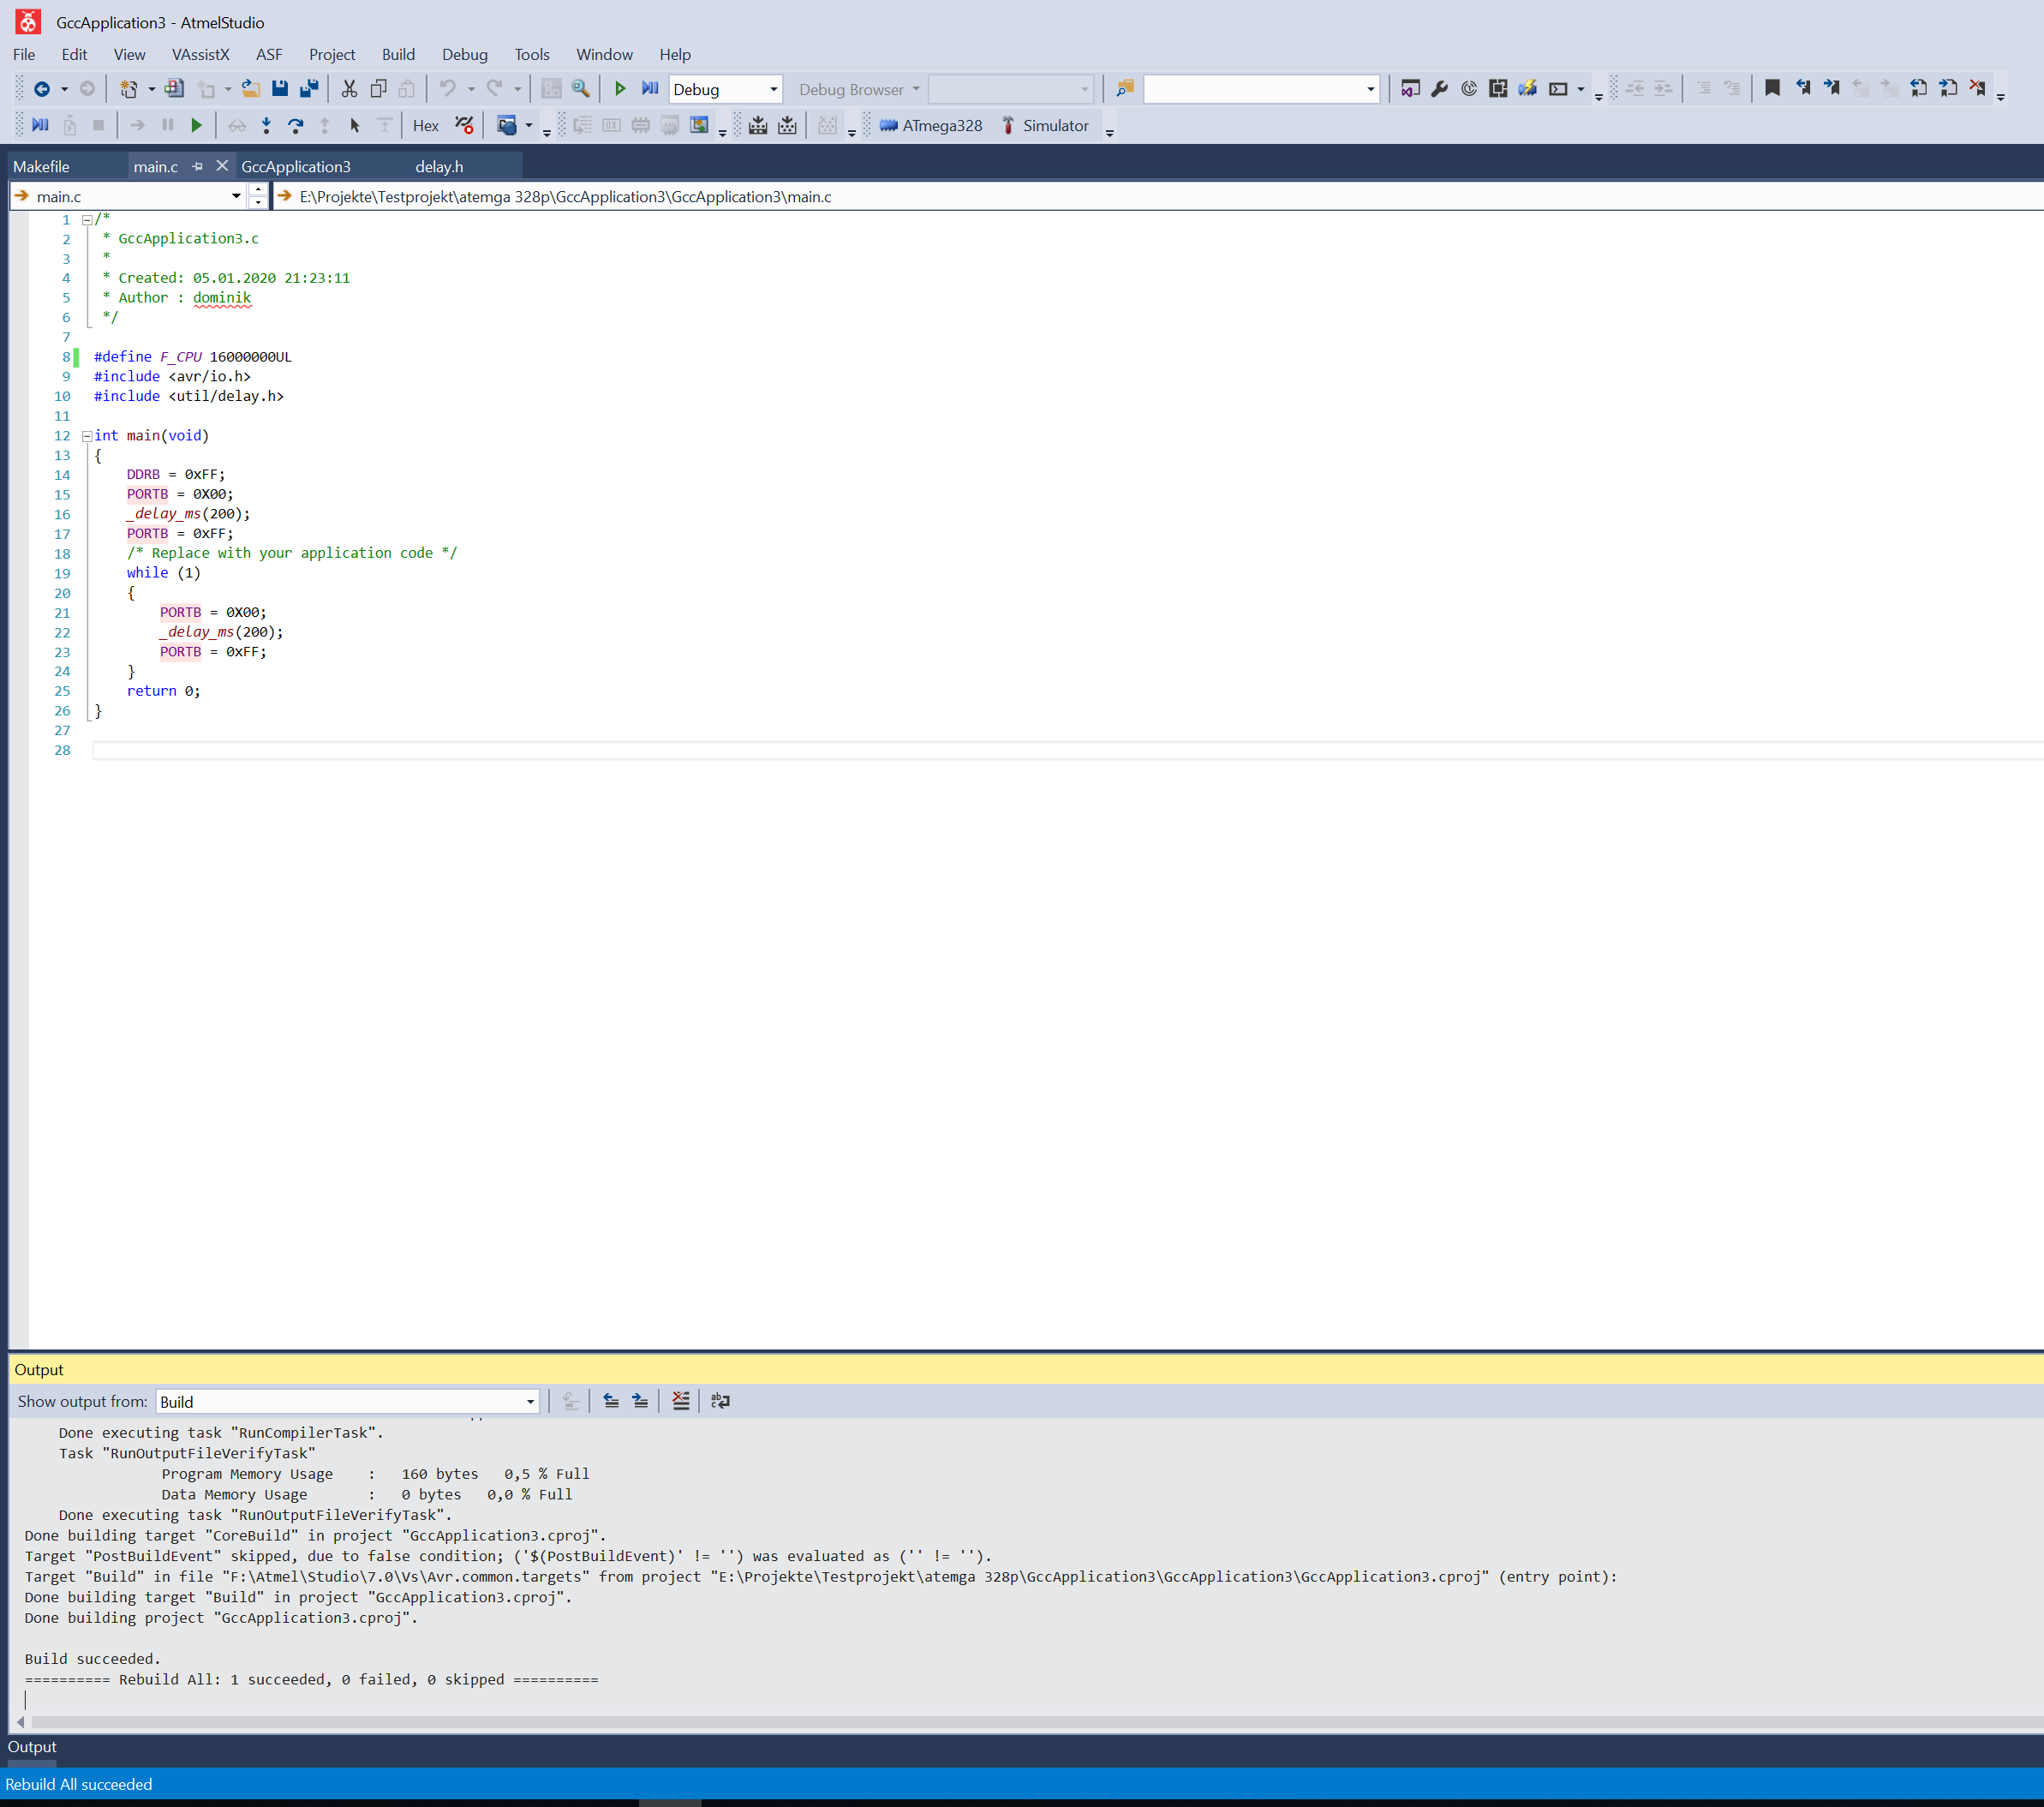Open the search combo box dropdown arrow
2044x1807 pixels.
1370,89
